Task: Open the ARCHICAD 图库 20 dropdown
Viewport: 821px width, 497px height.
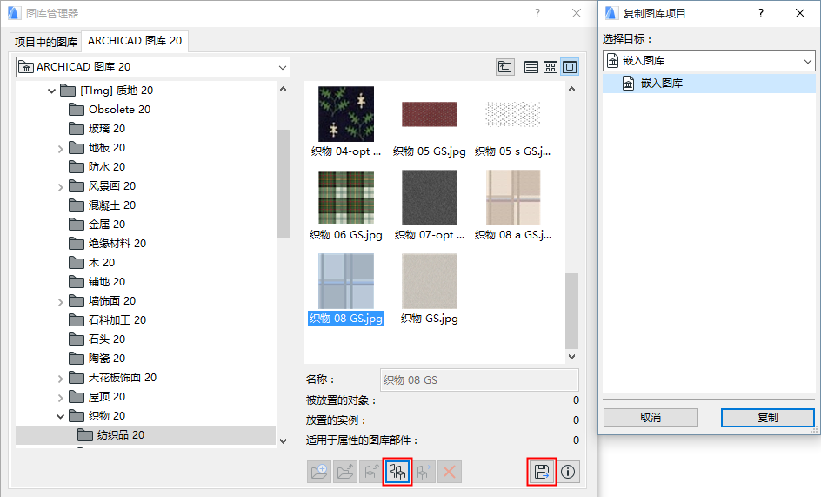Action: click(153, 67)
